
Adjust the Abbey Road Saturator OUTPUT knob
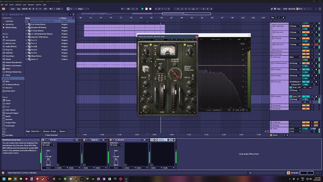[x=190, y=52]
